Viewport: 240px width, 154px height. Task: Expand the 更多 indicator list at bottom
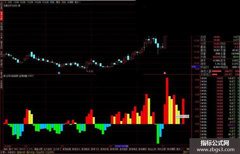pyautogui.click(x=179, y=149)
